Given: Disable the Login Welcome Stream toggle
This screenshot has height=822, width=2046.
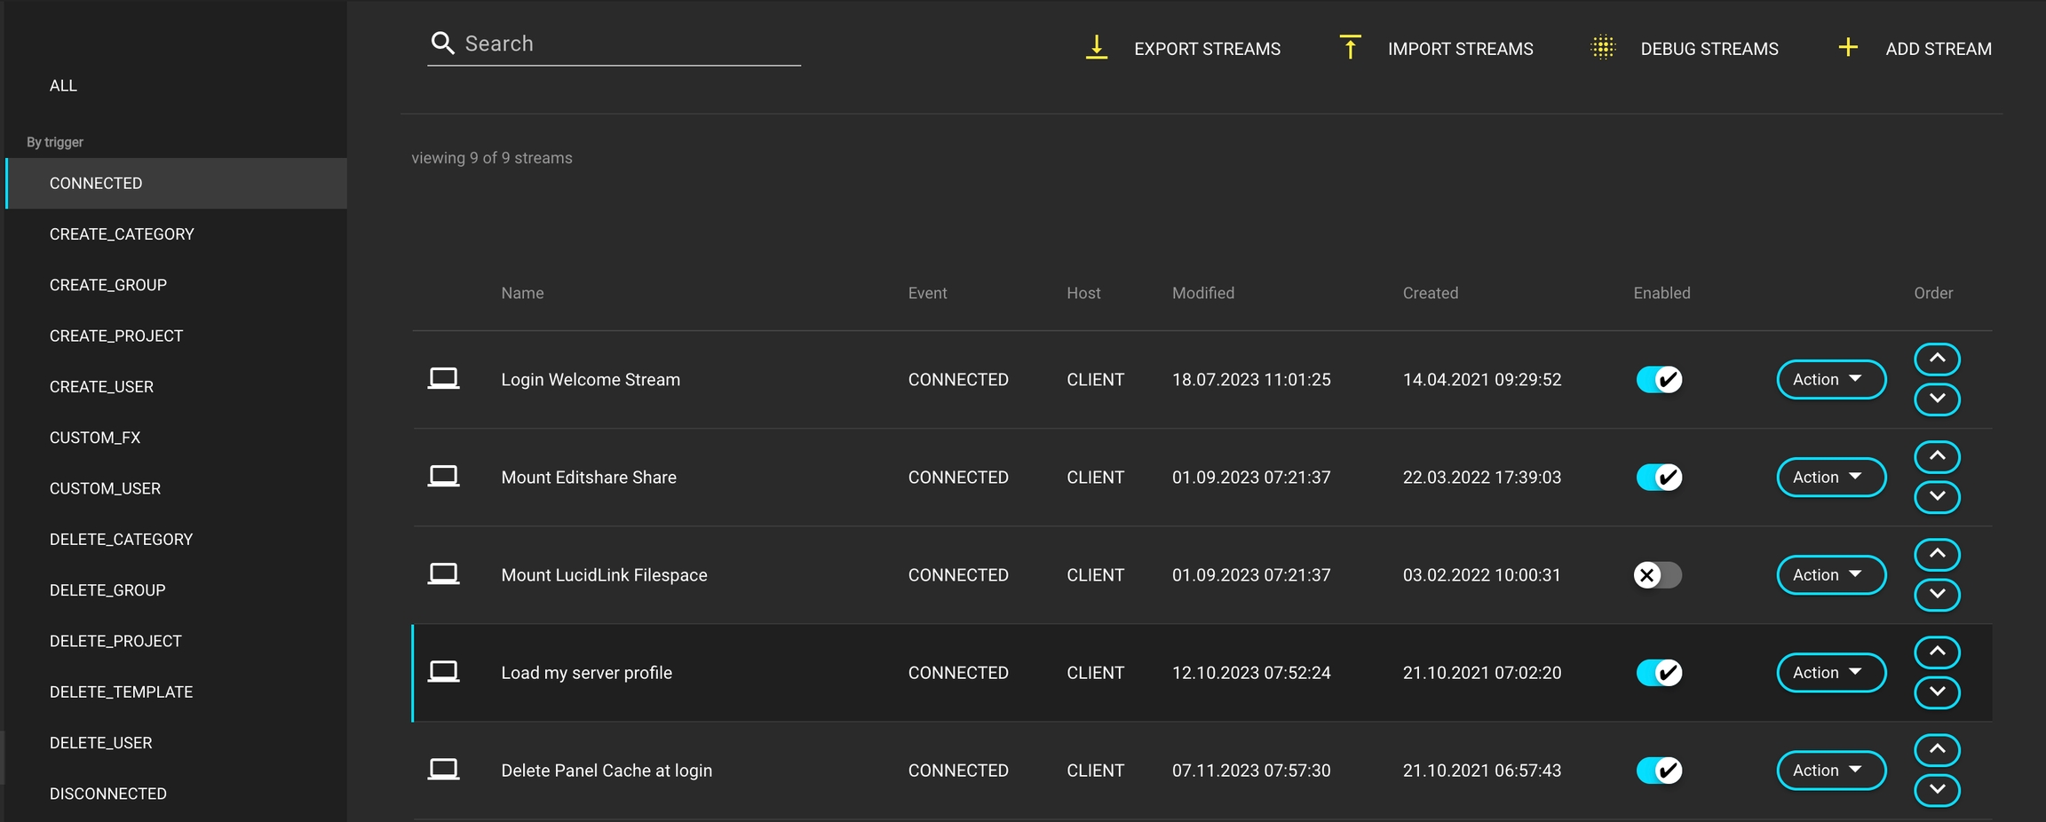Looking at the screenshot, I should pyautogui.click(x=1659, y=380).
